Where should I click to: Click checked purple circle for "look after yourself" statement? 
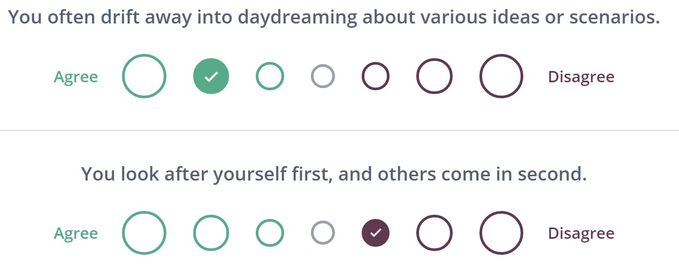[x=376, y=233]
